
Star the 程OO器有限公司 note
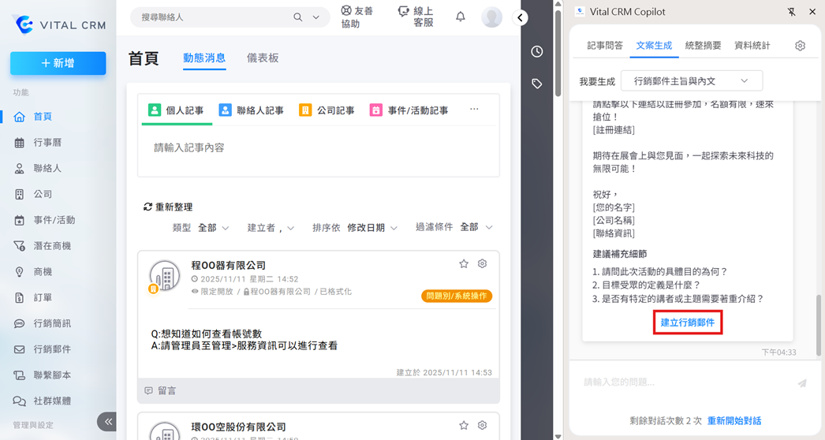(464, 264)
